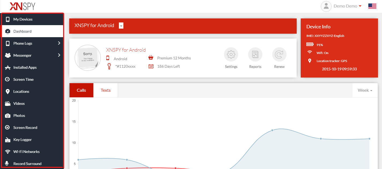Click the Videos camera icon
Image resolution: width=382 pixels, height=169 pixels.
tap(8, 103)
